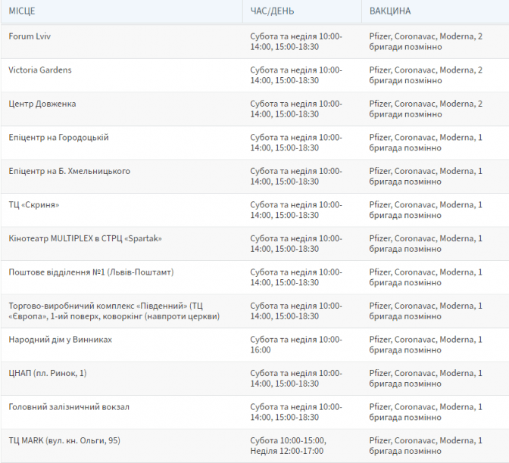The height and width of the screenshot is (463, 509).
Task: Select Народний дім у Винниках location
Action: tap(60, 340)
